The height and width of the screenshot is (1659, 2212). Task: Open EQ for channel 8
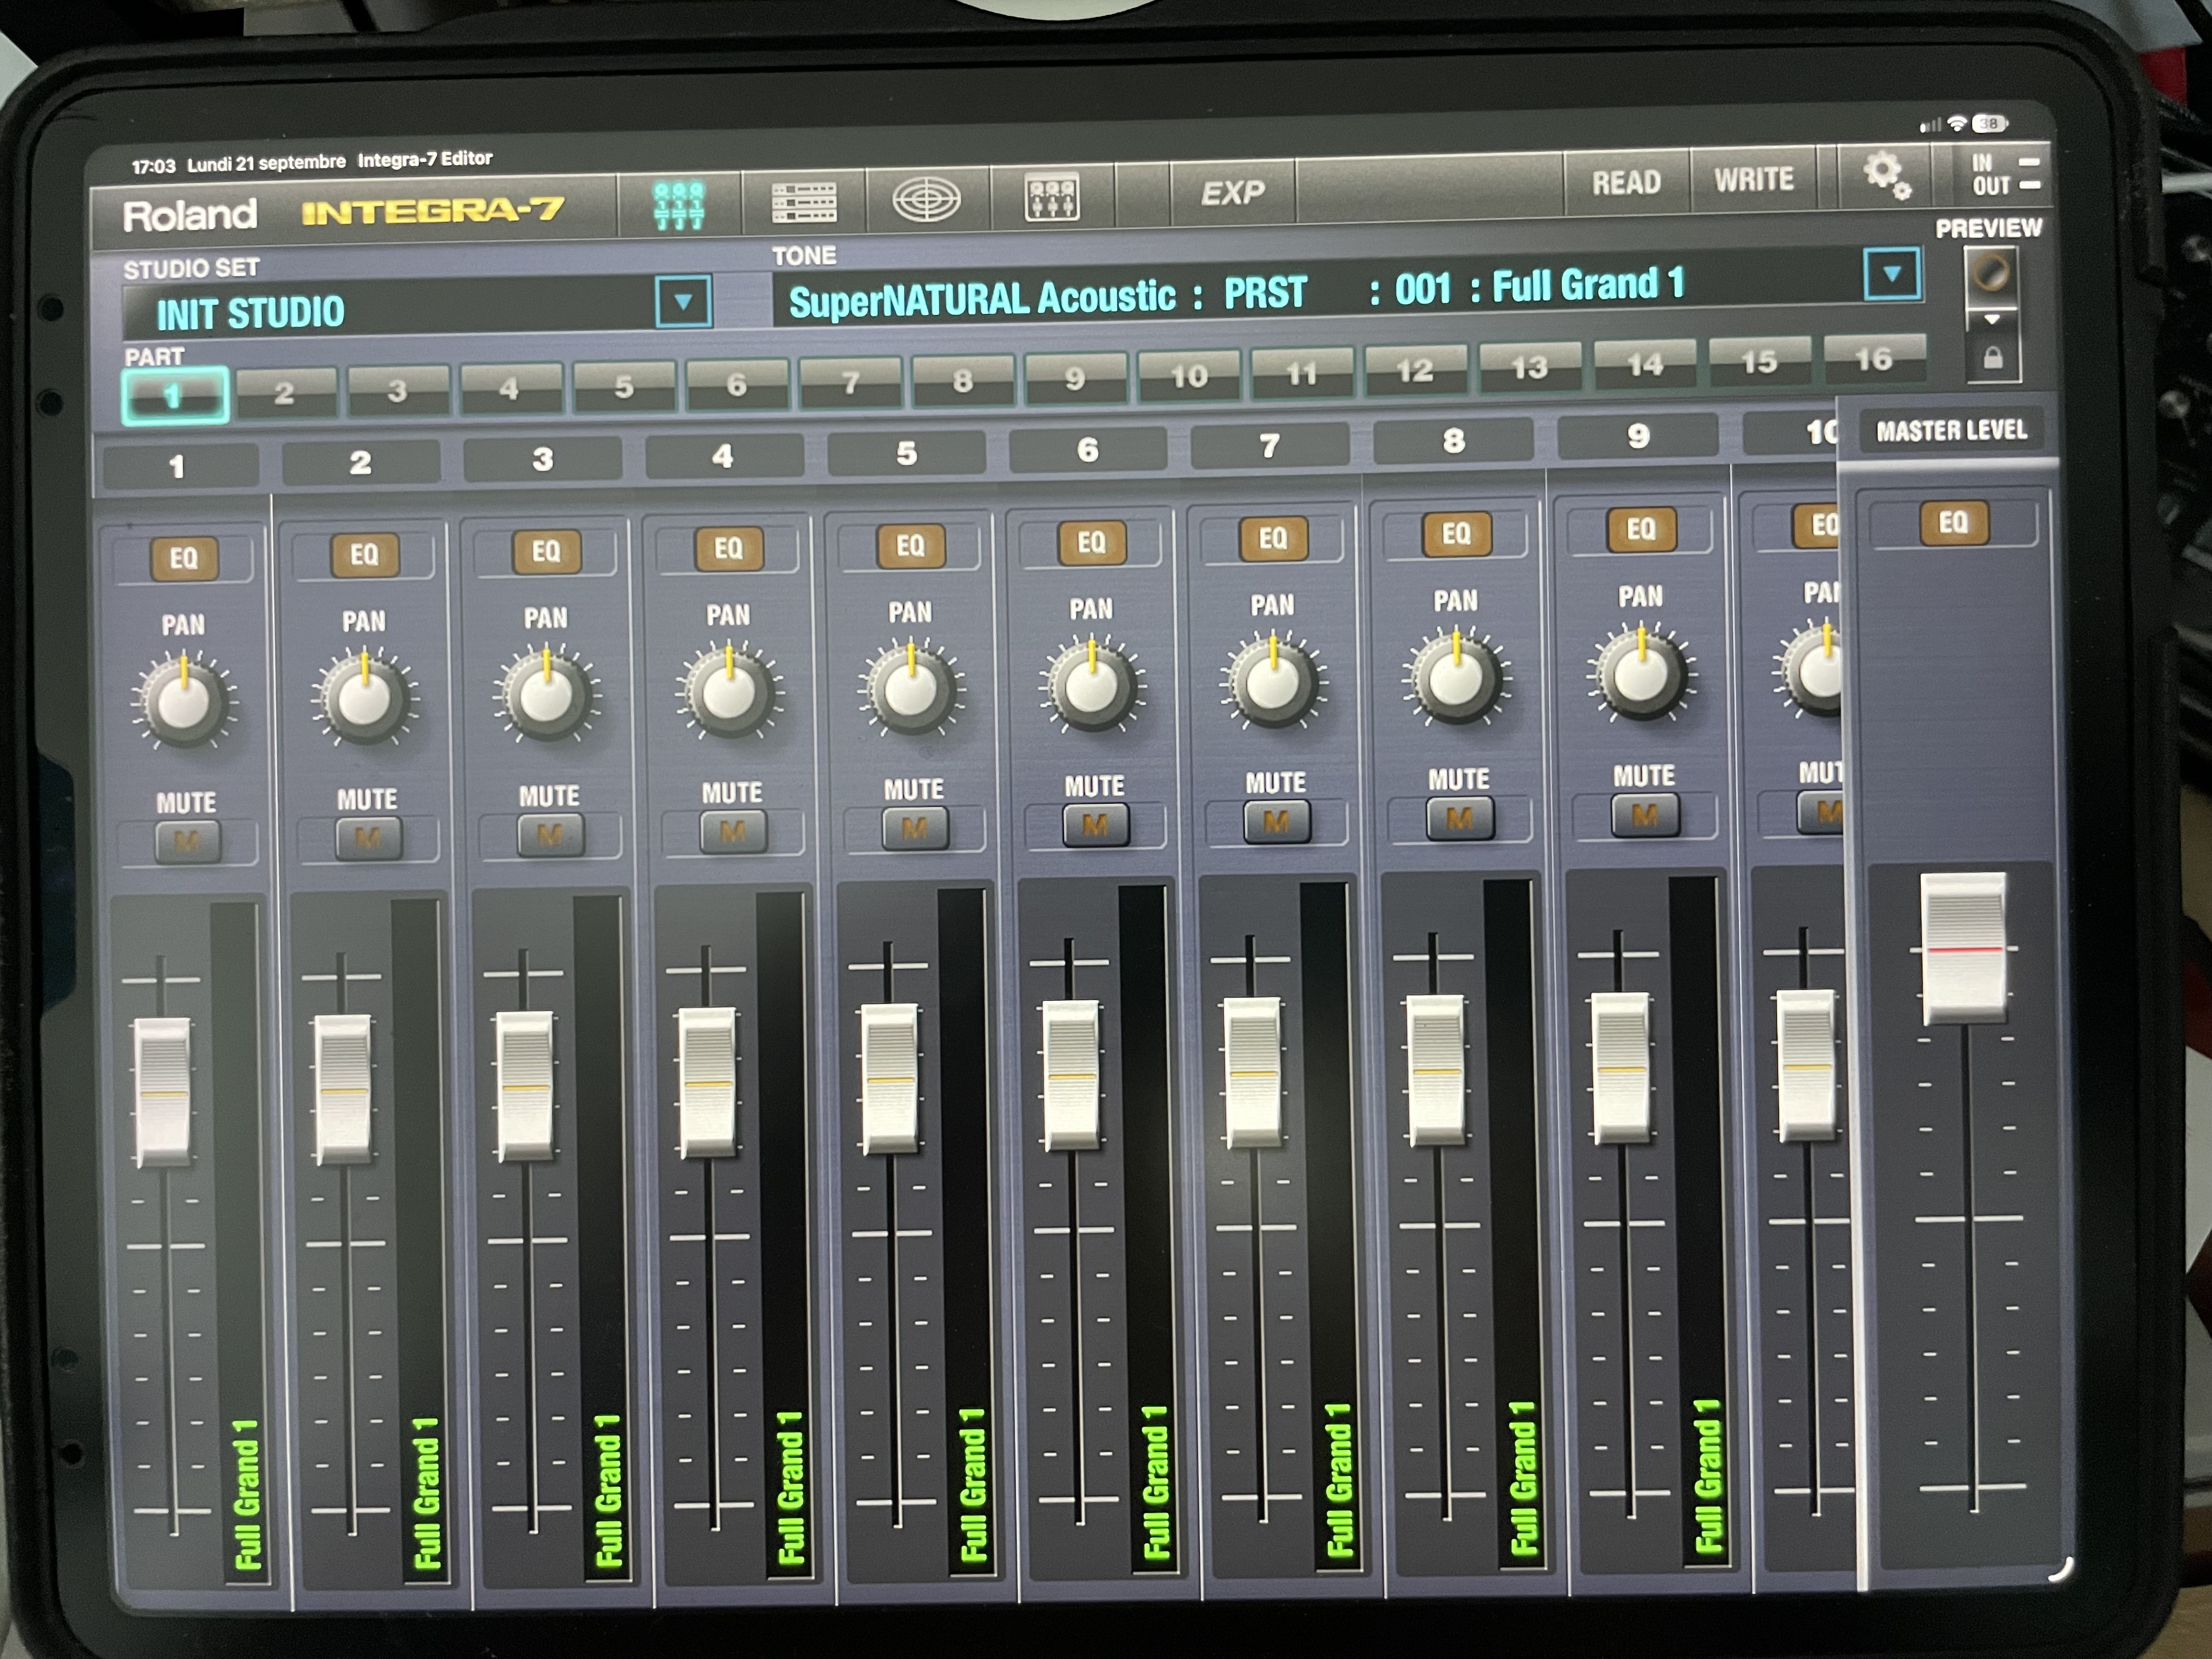click(x=1456, y=534)
